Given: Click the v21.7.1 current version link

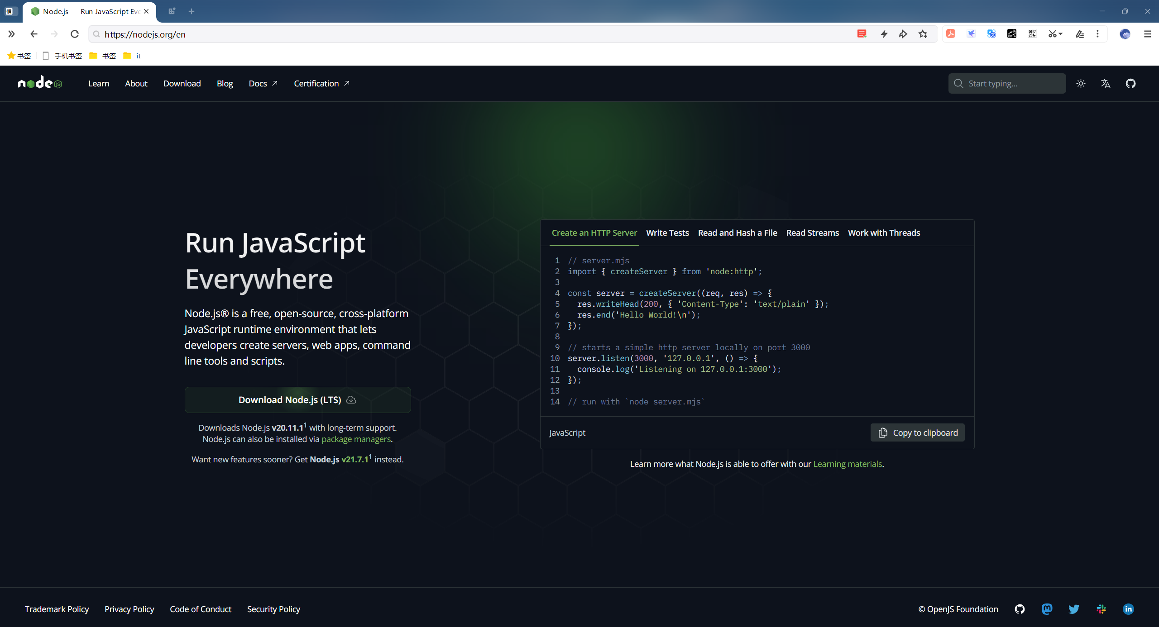Looking at the screenshot, I should (x=355, y=459).
